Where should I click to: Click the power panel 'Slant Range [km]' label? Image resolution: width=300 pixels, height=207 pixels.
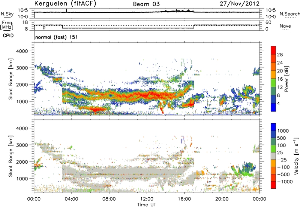10,79
